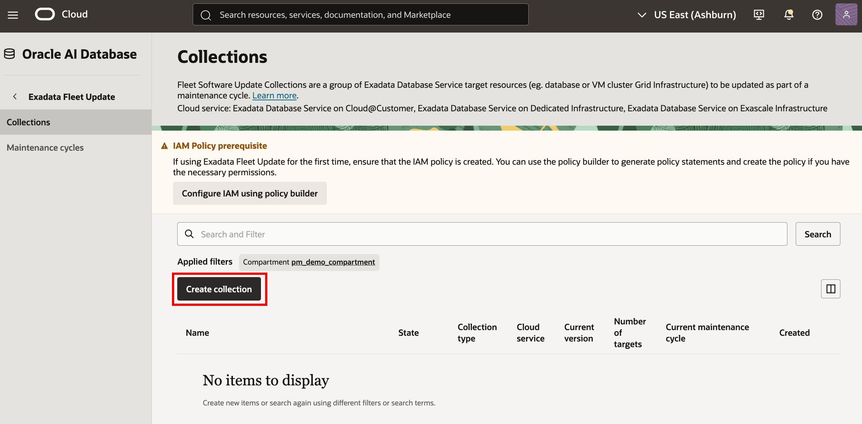Click the Oracle AI Database title
This screenshot has width=862, height=424.
(80, 54)
